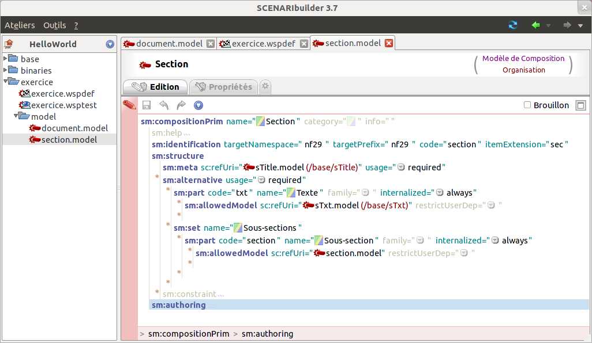Maximize the editor with the square icon
592x343 pixels.
580,105
